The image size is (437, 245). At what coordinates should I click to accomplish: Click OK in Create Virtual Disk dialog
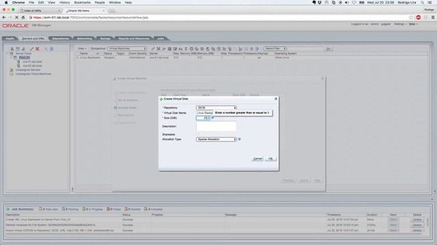[270, 159]
